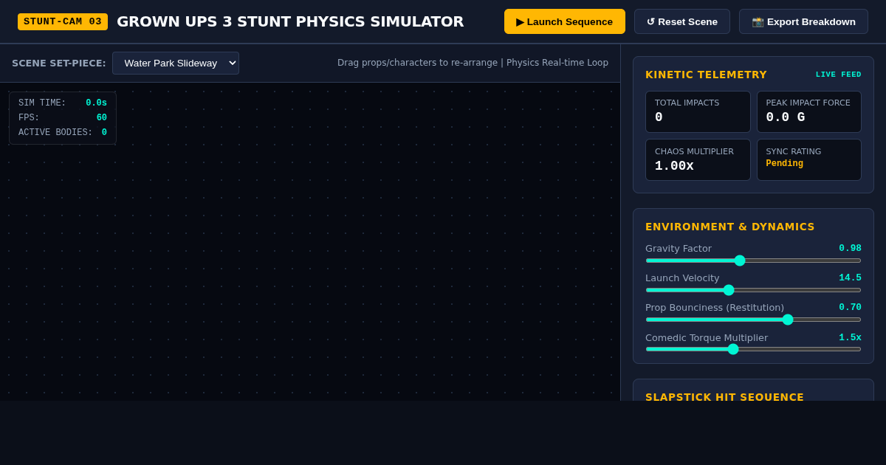Click the ACTIVE BODIES readout
Viewport: 886px width, 465px height.
pos(63,133)
